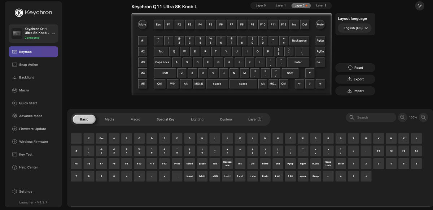Select the Media keycode tab
Image resolution: width=433 pixels, height=210 pixels.
(109, 119)
